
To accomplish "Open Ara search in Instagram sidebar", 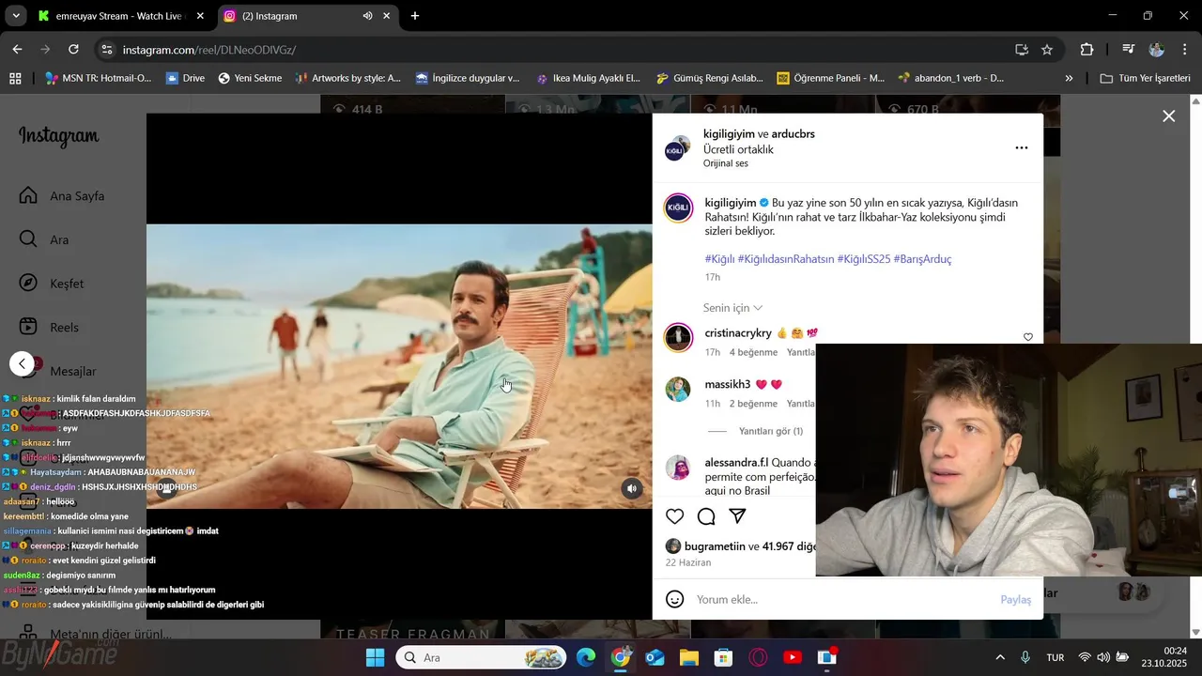I will click(x=45, y=239).
